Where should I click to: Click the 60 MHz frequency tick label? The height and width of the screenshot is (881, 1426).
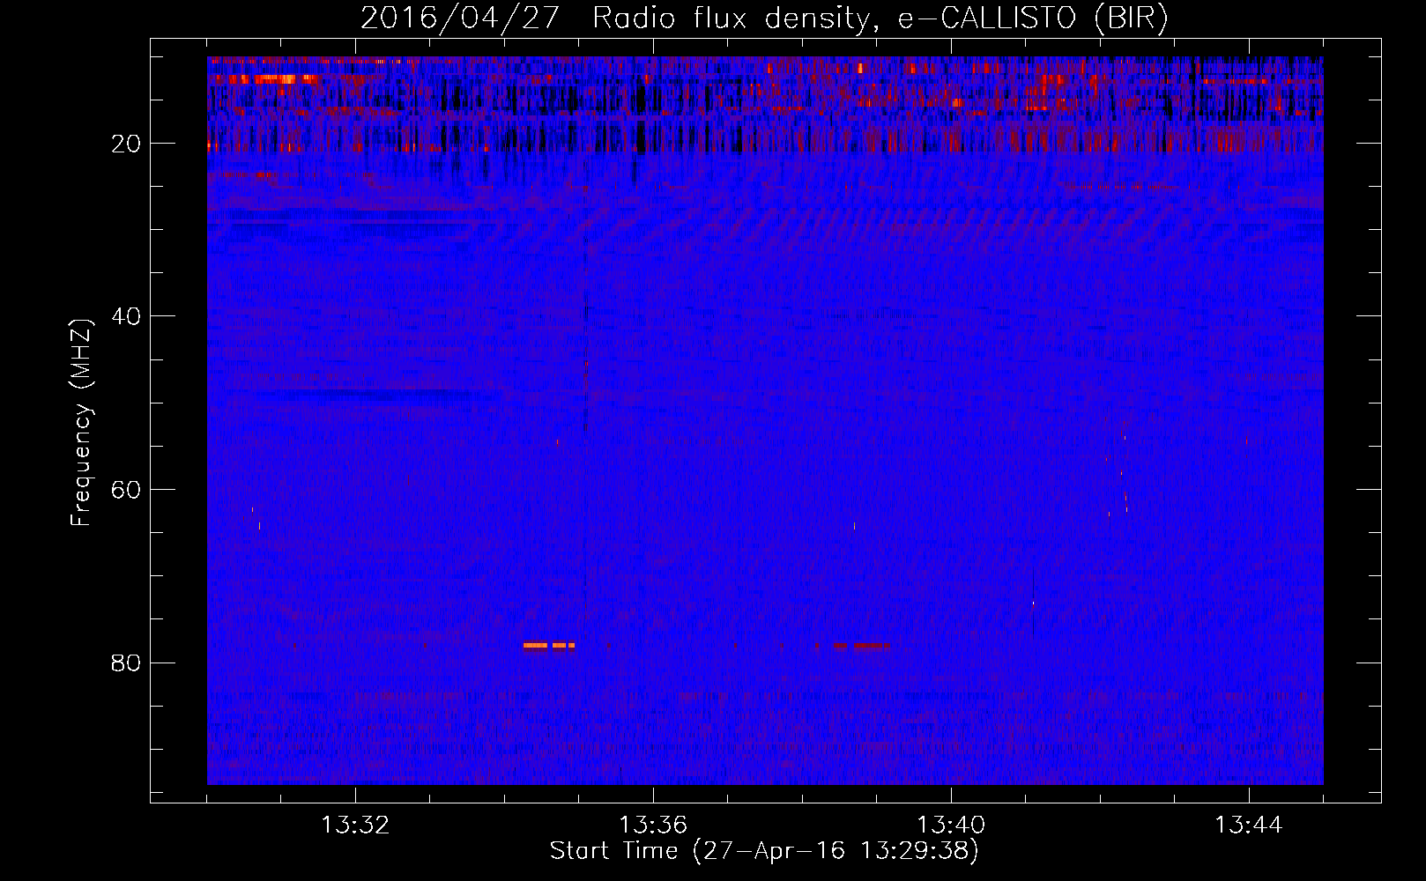tap(126, 490)
